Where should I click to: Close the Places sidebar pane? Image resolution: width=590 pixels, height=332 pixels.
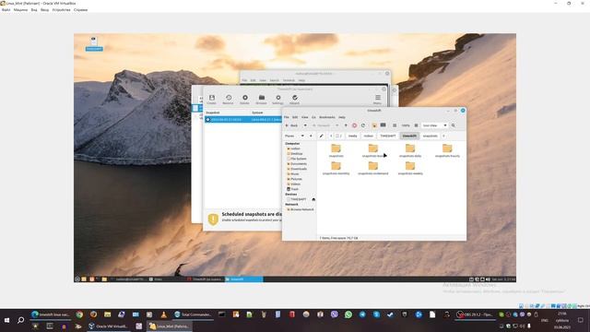(x=311, y=136)
